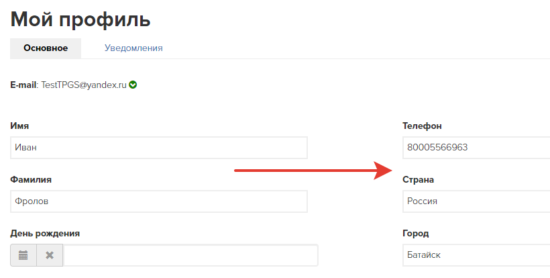Select the Телефон field with 80005566963

(x=476, y=148)
